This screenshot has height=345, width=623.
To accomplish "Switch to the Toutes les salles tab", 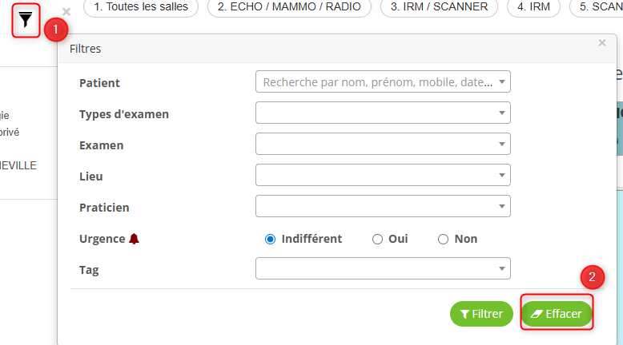I will point(140,7).
